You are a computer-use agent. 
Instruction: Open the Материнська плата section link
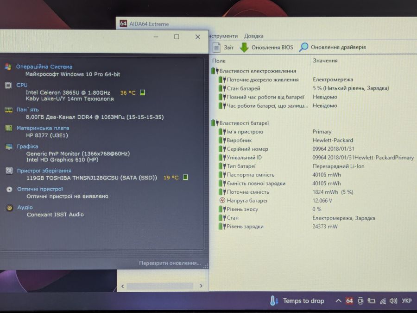tap(43, 128)
